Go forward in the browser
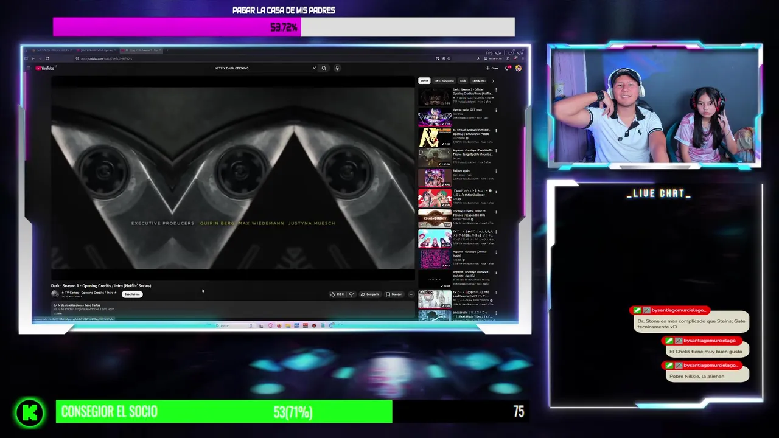 click(40, 58)
